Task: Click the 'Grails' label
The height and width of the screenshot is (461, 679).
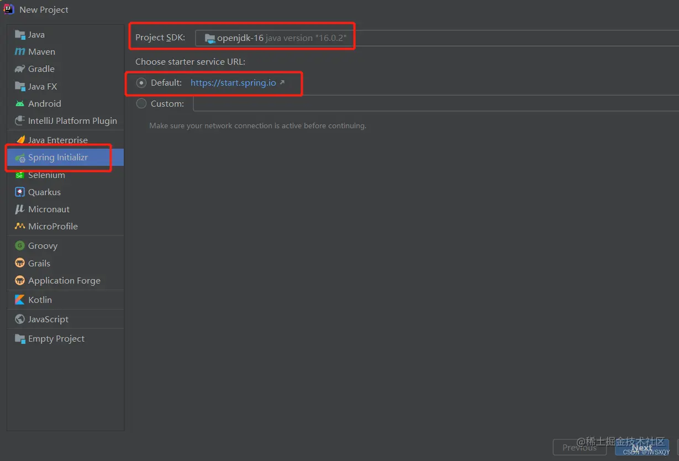Action: tap(39, 263)
